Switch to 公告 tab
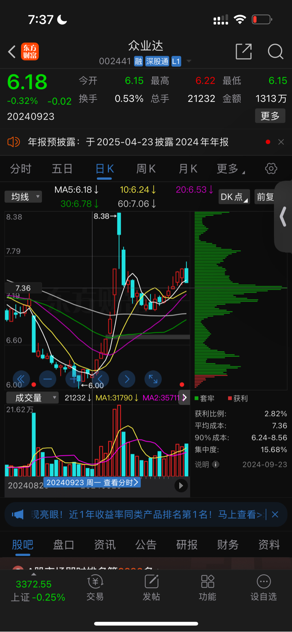 click(146, 545)
